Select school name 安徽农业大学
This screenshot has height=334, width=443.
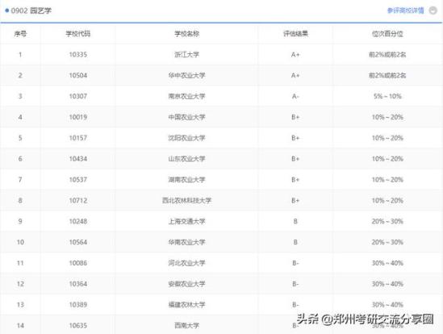[186, 284]
